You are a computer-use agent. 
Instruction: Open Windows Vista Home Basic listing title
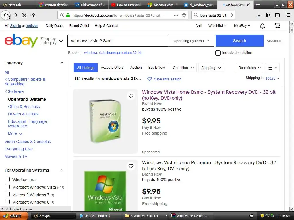pos(209,95)
